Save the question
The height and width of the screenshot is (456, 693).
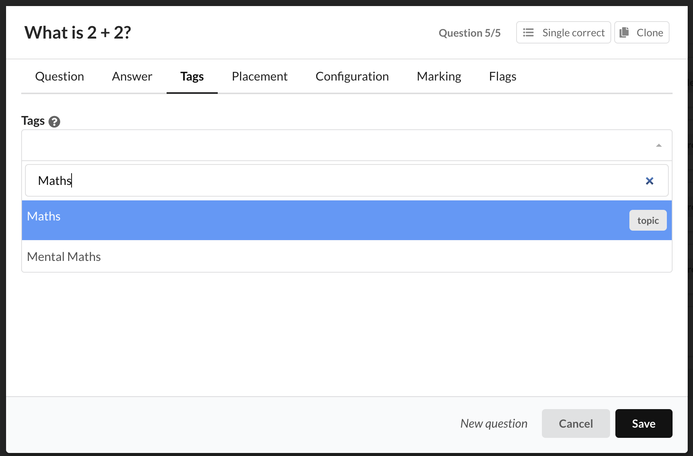(643, 423)
